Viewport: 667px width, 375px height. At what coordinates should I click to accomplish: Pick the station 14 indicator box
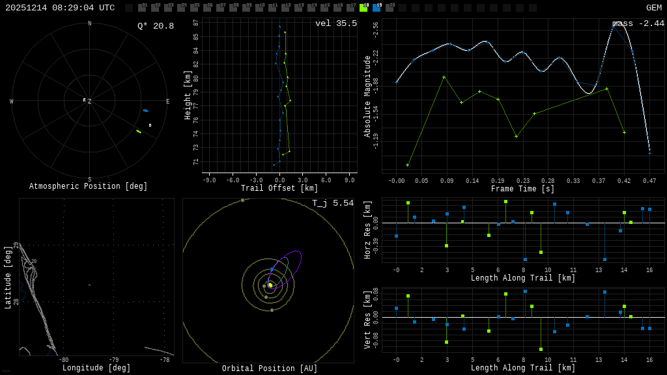click(311, 8)
